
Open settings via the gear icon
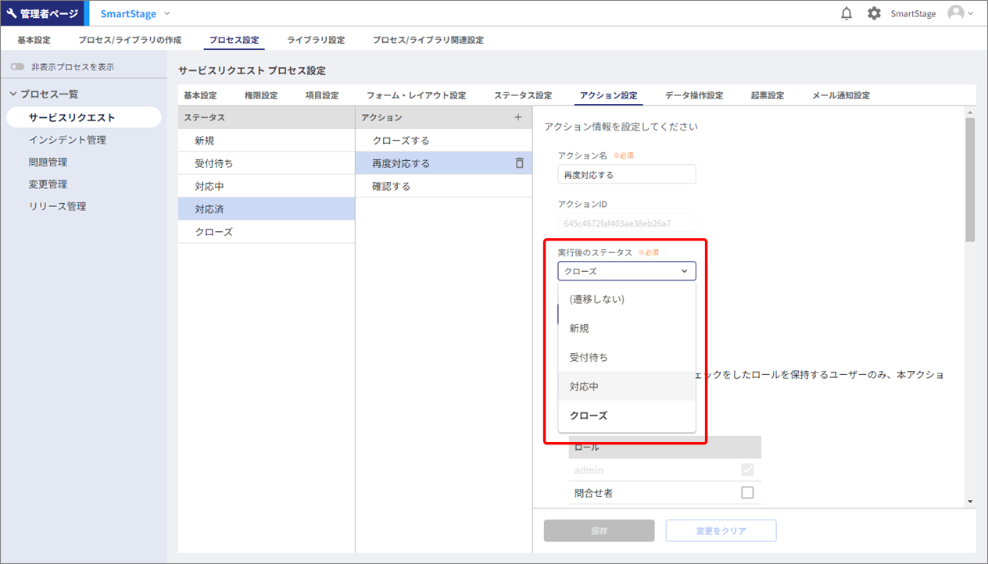pyautogui.click(x=874, y=13)
